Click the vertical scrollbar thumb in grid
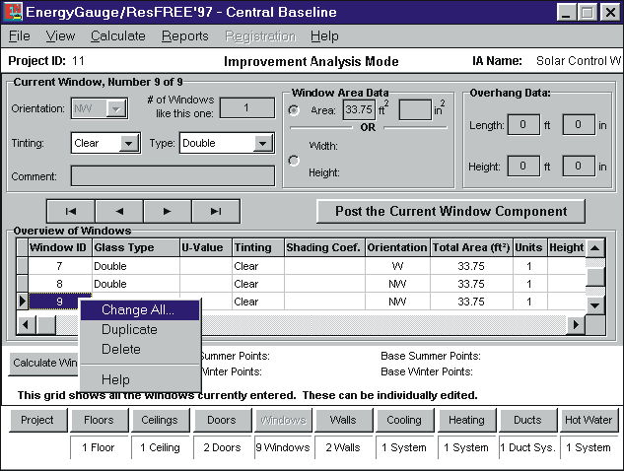This screenshot has width=624, height=471. (595, 277)
